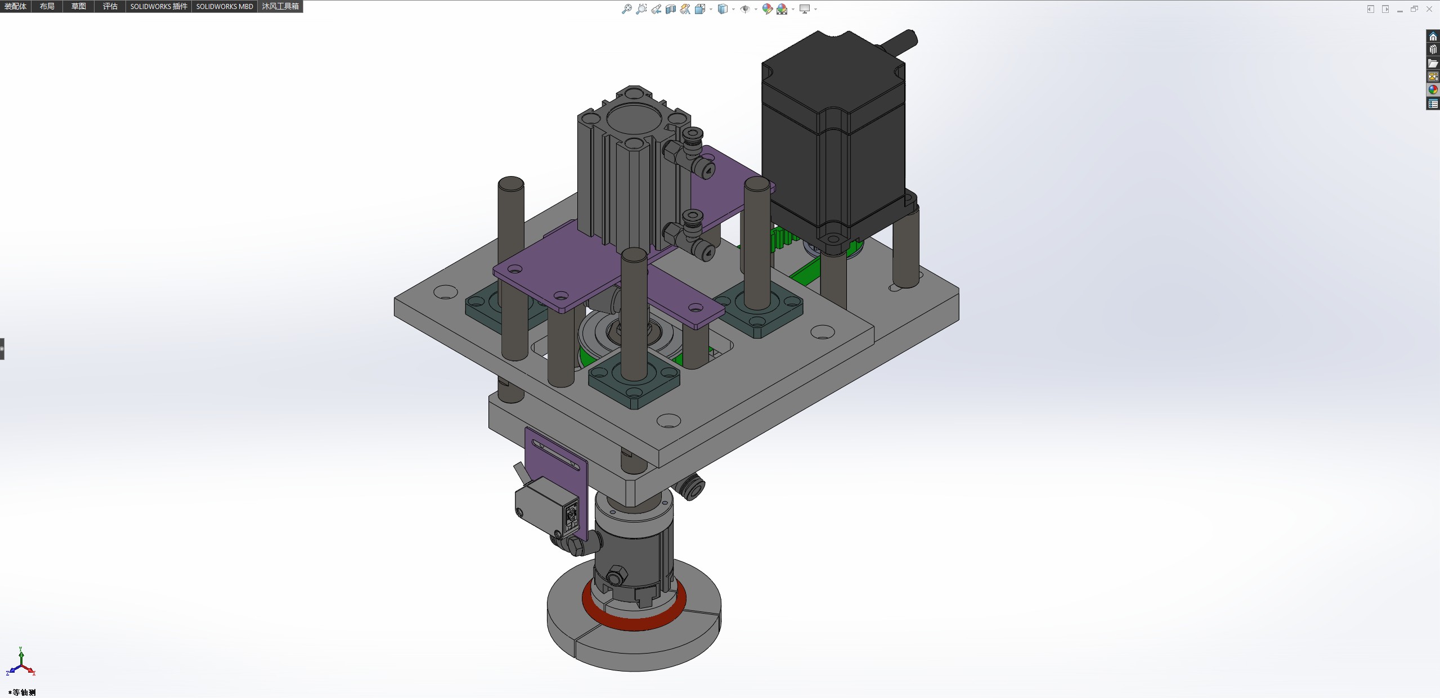
Task: Open the Appearances color sphere pane
Action: tap(1433, 90)
